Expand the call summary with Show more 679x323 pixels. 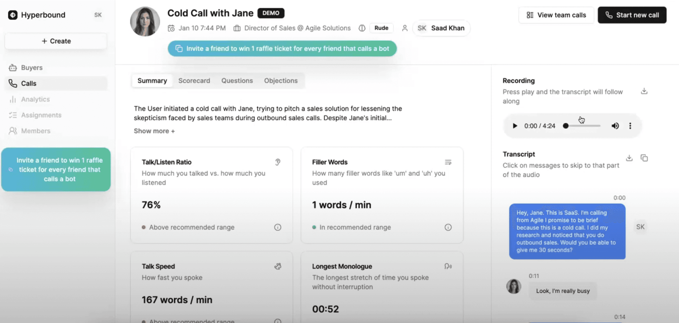154,131
